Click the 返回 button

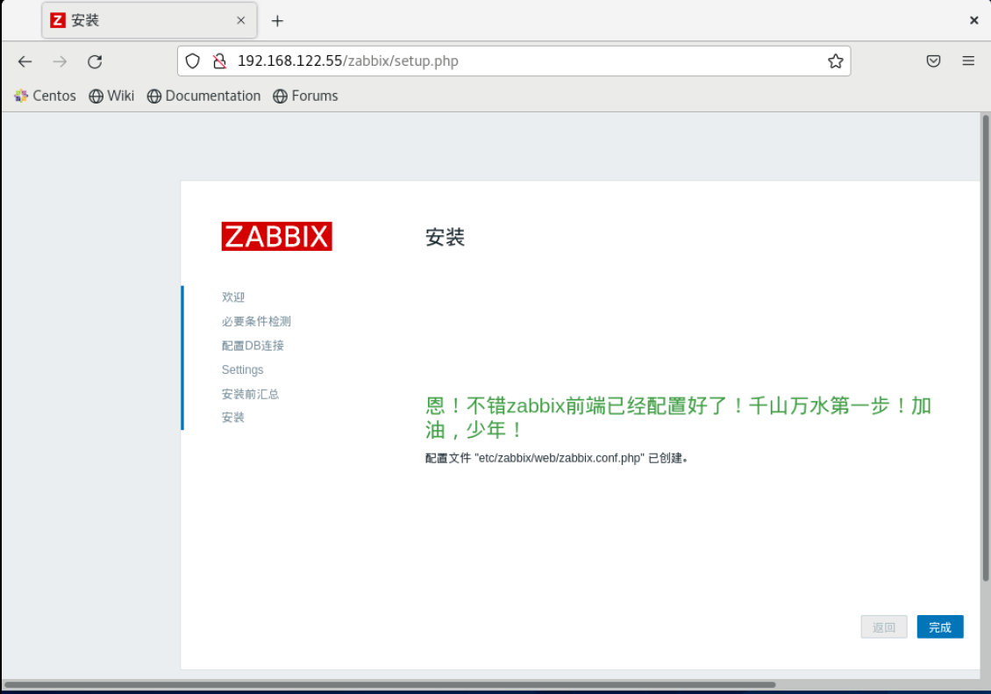pos(883,627)
